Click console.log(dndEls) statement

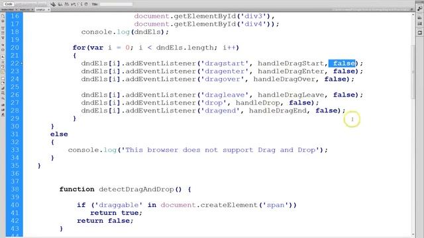[x=125, y=32]
